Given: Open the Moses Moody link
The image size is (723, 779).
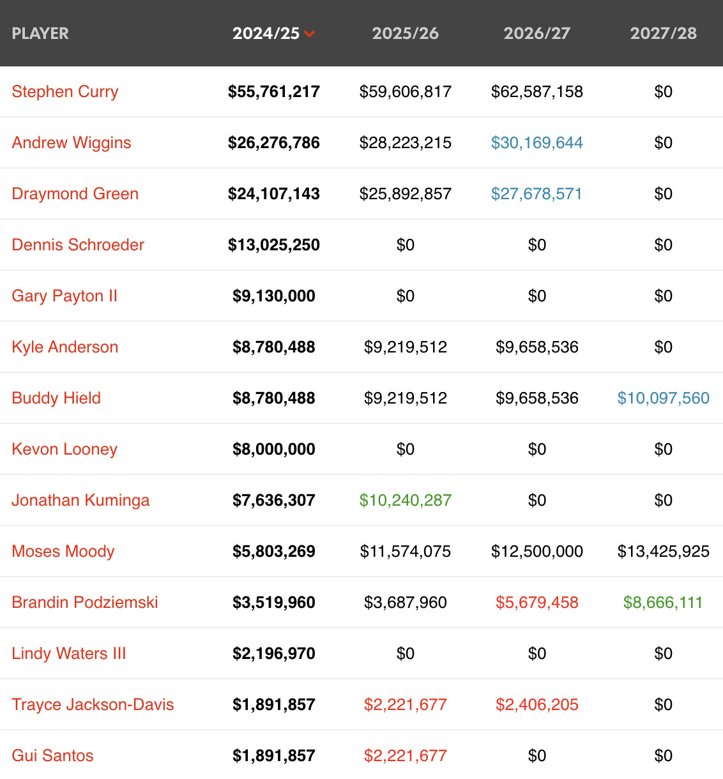Looking at the screenshot, I should pyautogui.click(x=63, y=552).
